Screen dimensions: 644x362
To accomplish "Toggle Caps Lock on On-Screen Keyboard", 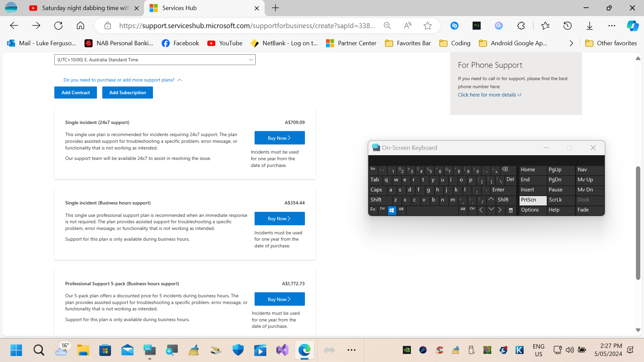I will point(376,189).
